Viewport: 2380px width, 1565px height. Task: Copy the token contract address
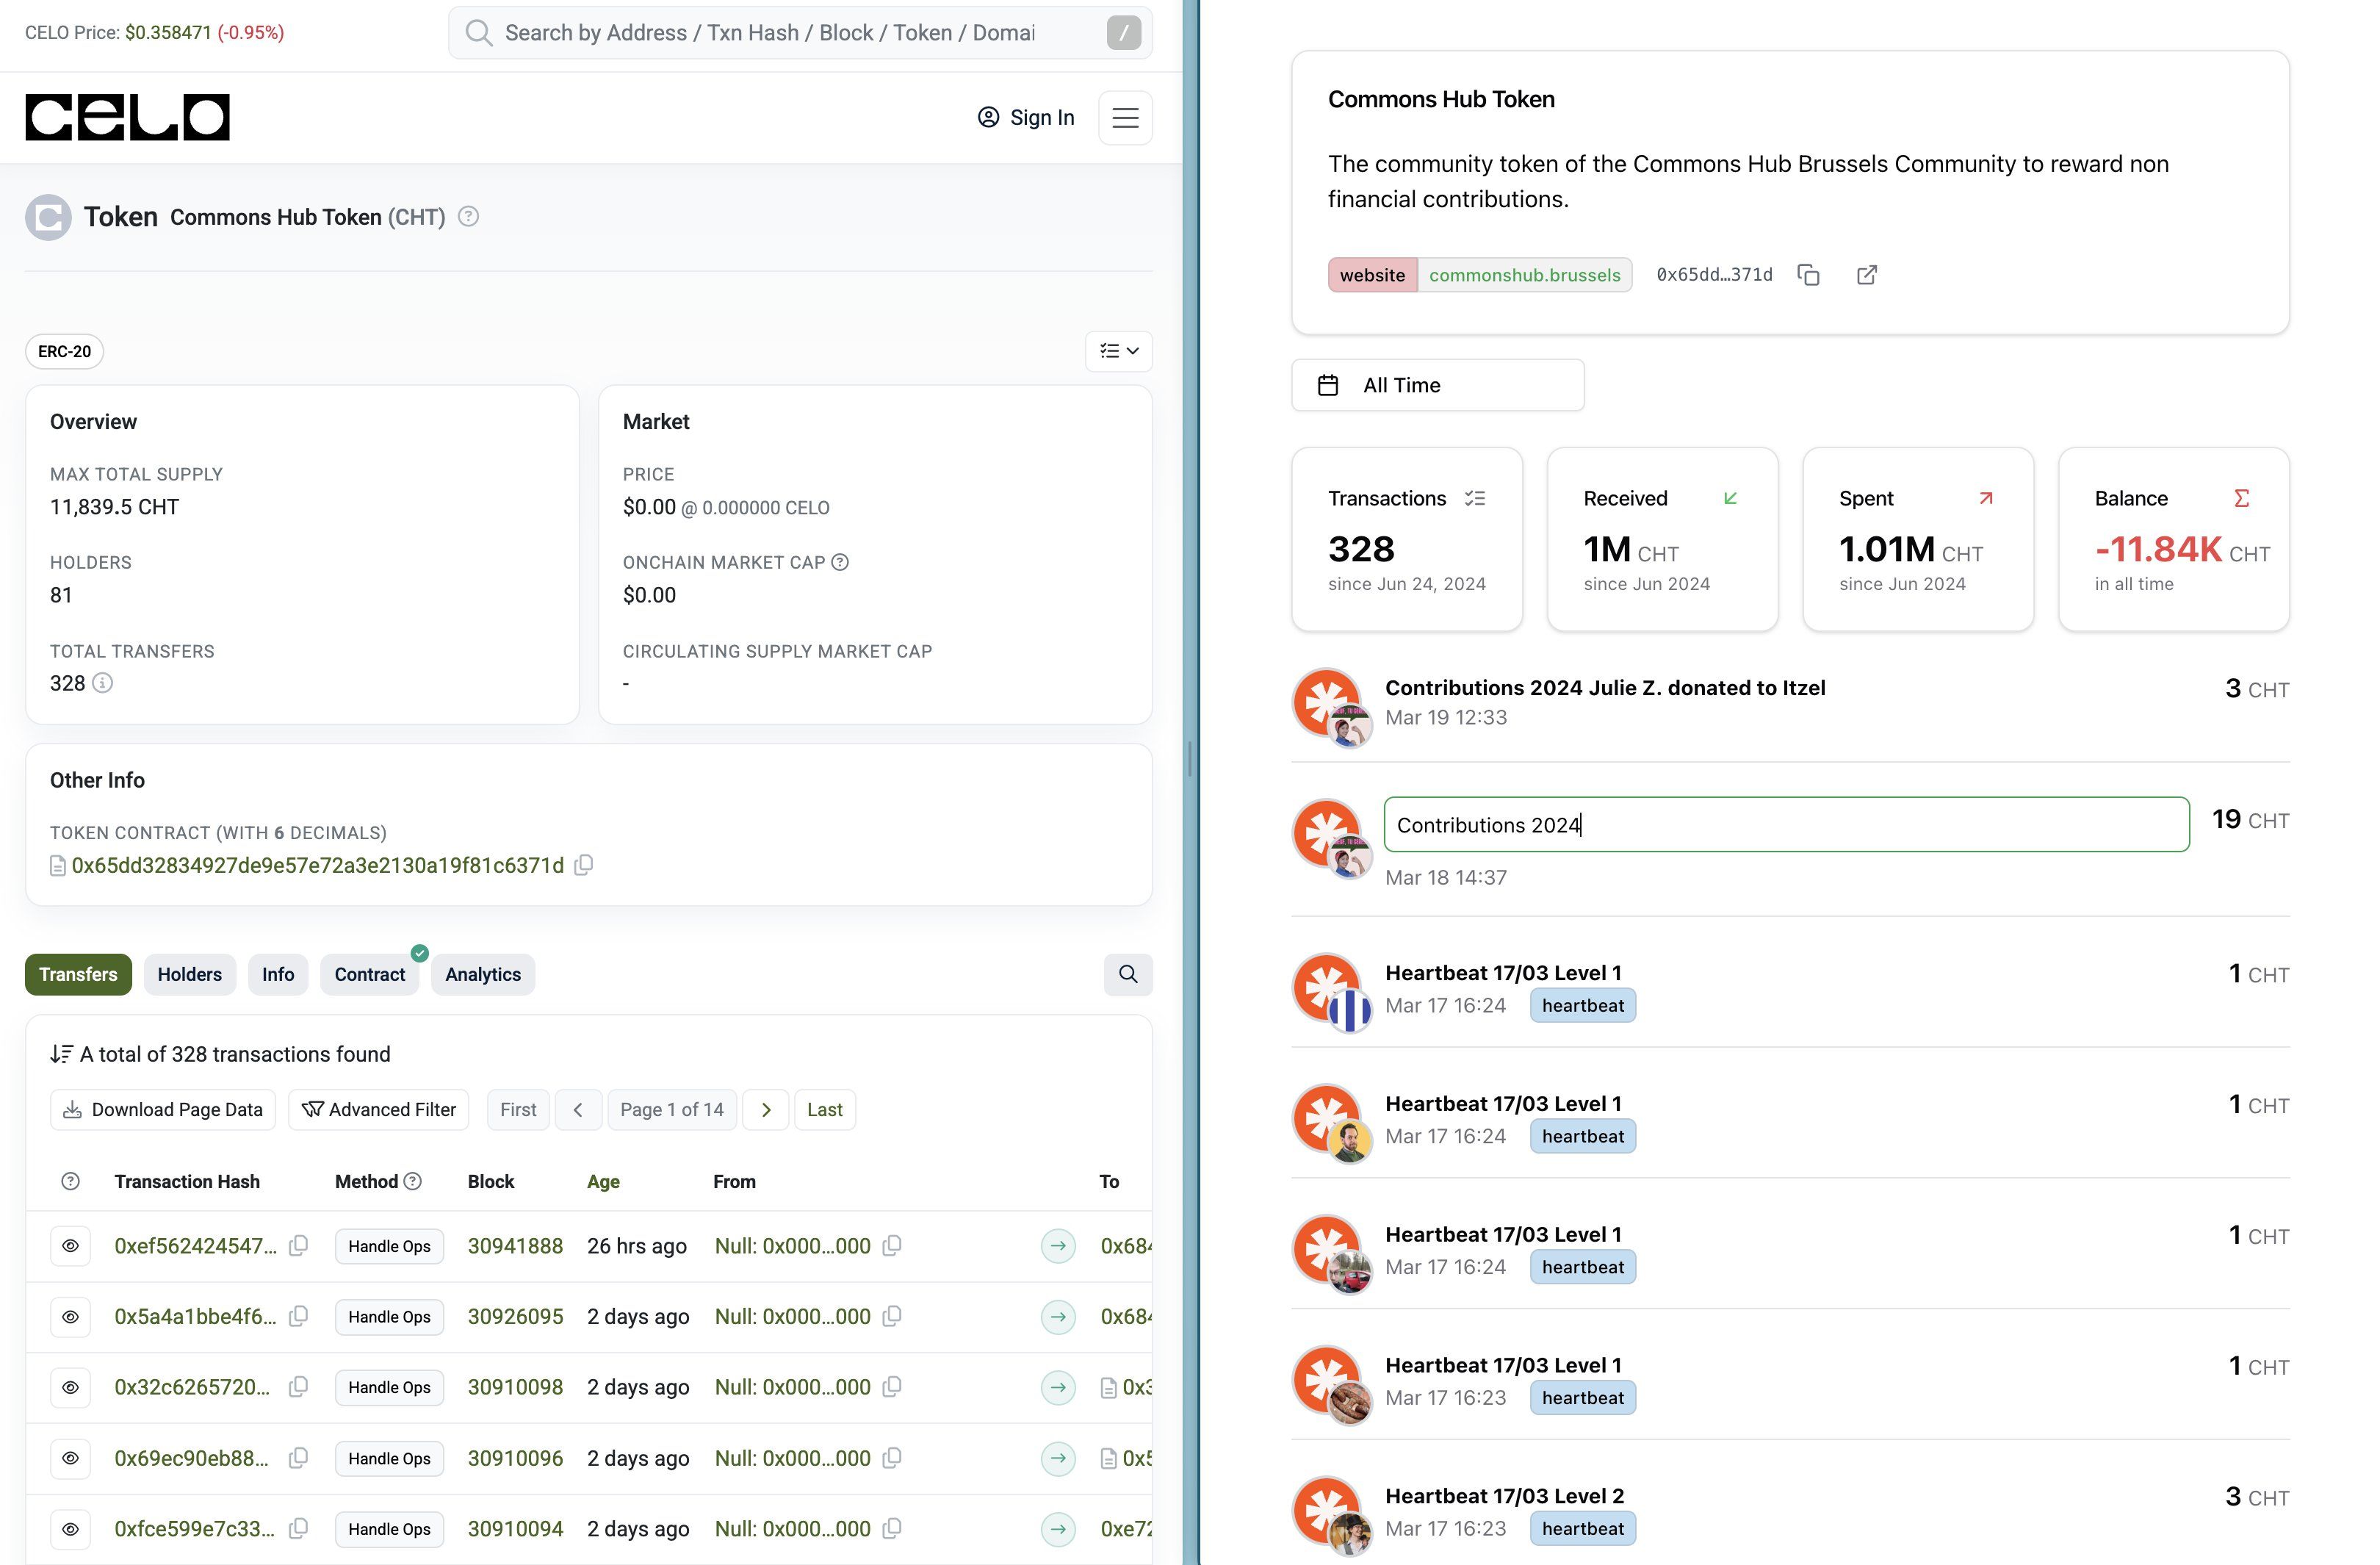584,865
